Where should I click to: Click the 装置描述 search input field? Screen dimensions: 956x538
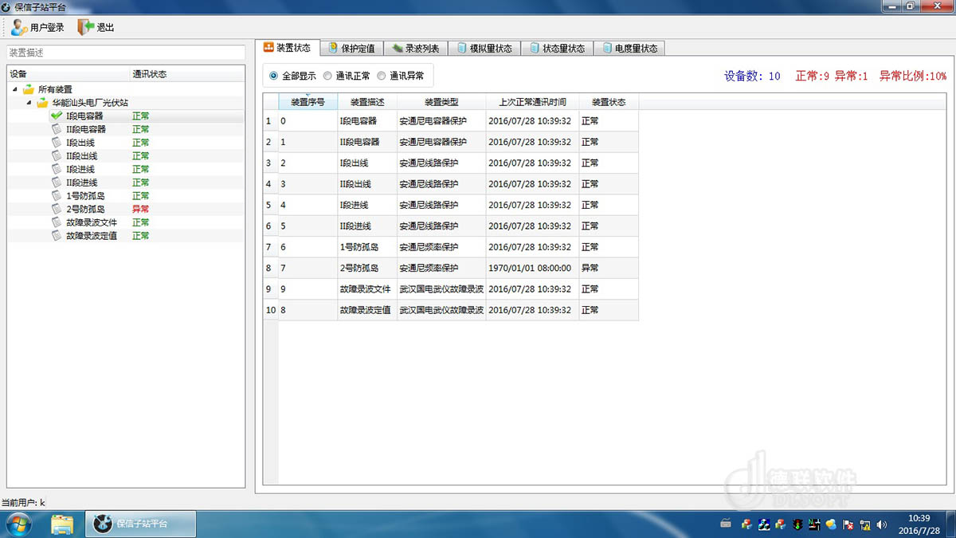coord(125,53)
